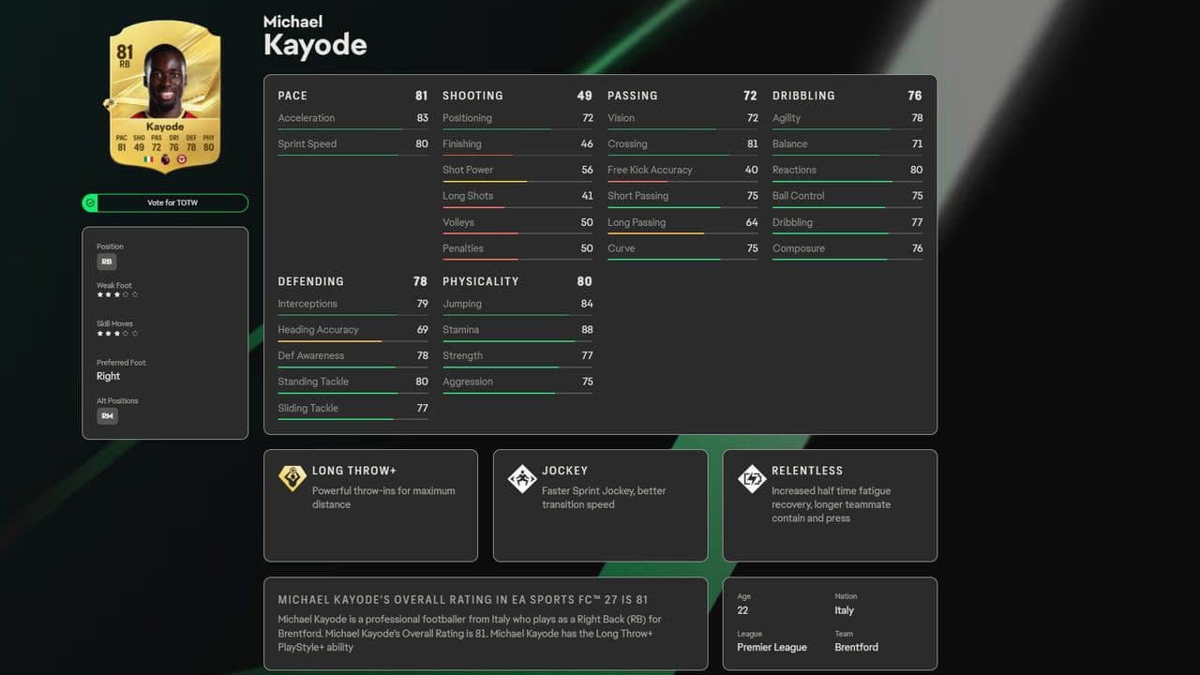Click the Agility stat label
Viewport: 1200px width, 675px height.
coord(787,118)
